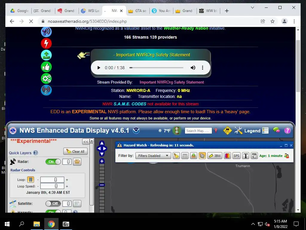The width and height of the screenshot is (306, 230).
Task: Open a new Chrome tab
Action: click(227, 11)
